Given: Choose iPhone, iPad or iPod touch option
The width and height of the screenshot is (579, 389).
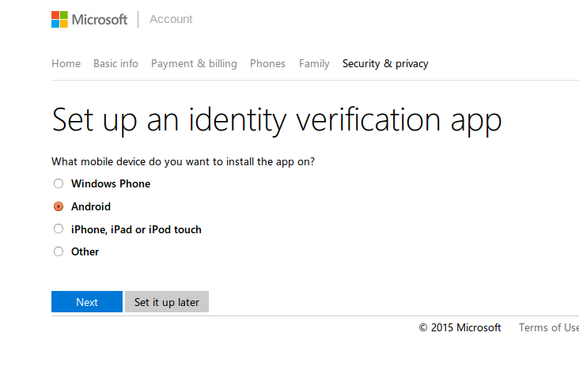Looking at the screenshot, I should [x=59, y=228].
